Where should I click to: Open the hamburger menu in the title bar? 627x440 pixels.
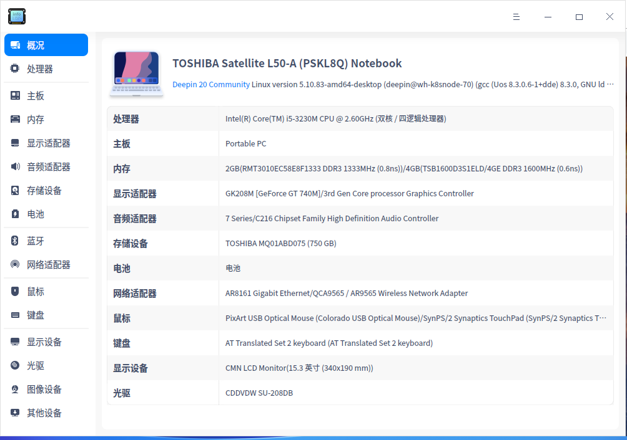point(516,17)
